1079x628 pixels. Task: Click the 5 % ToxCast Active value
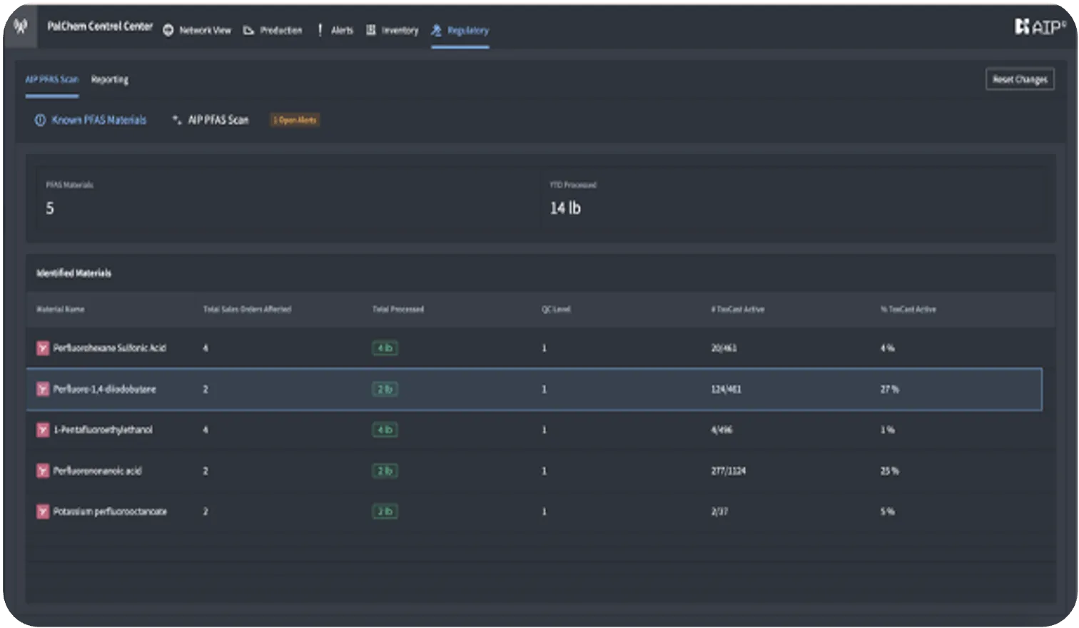887,512
